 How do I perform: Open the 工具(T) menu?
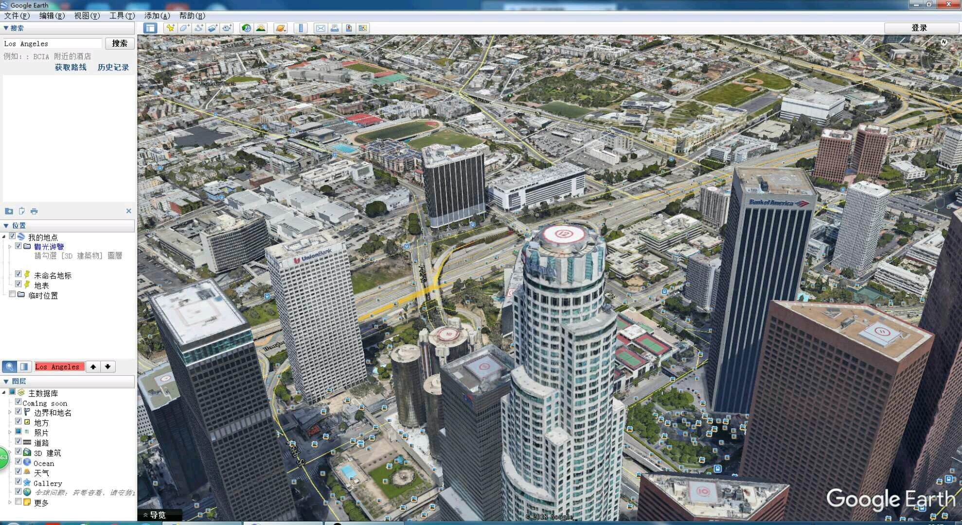[122, 16]
